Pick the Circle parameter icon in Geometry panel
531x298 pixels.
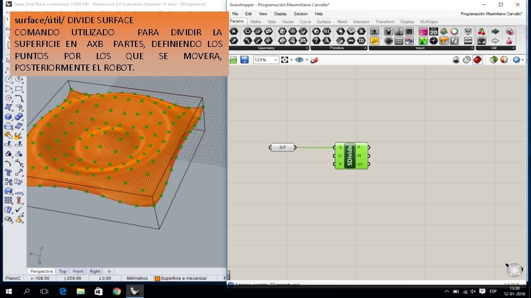point(248,31)
